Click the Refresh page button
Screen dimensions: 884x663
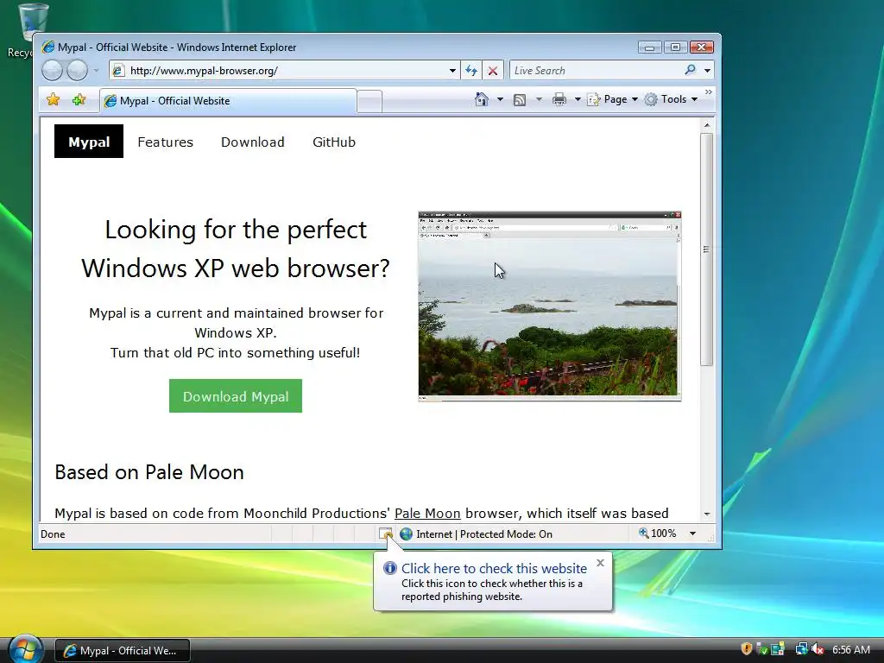(471, 71)
